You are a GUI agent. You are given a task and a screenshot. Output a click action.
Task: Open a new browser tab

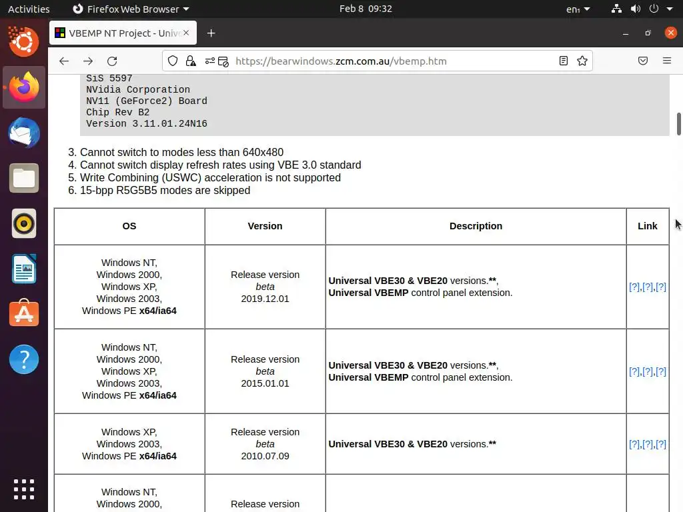point(211,33)
